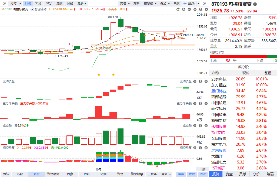Click the zoom-out minus icon on the main chart
The height and width of the screenshot is (177, 277).
(189, 9)
